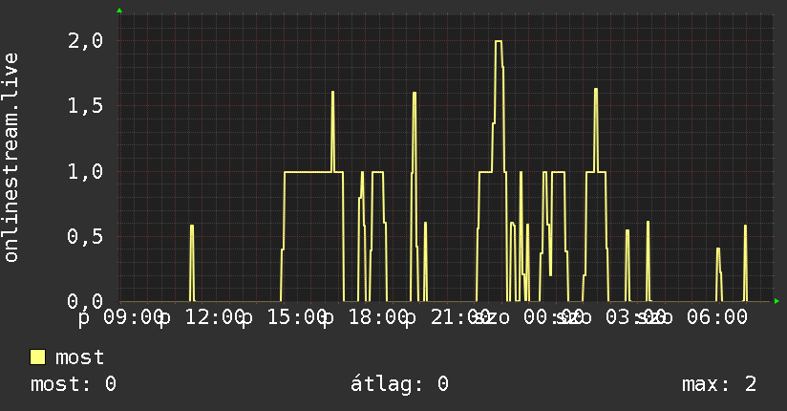Click the 'p 18:00' time axis label
787x411 pixels.
pyautogui.click(x=366, y=317)
